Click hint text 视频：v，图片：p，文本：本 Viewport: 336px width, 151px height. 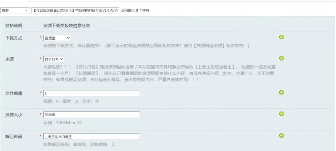tap(71, 101)
